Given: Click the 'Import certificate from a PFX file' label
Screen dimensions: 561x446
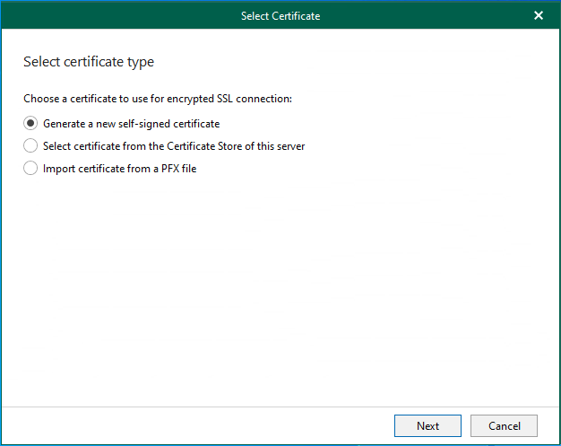Looking at the screenshot, I should (119, 168).
